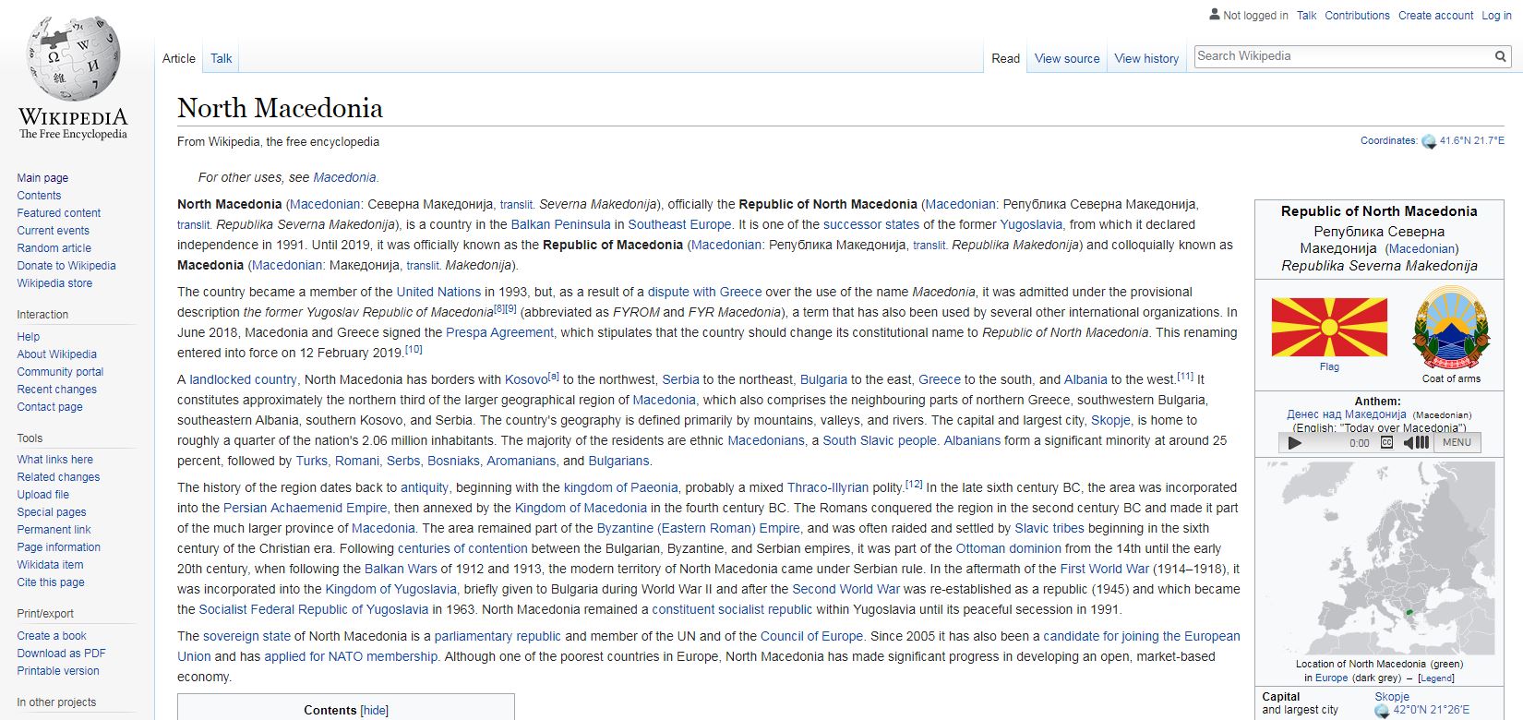Open the anthem player MENU button
Viewport: 1523px width, 720px height.
(1457, 442)
